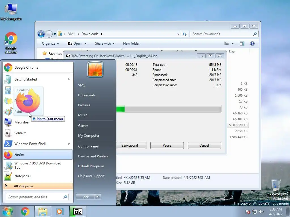Click the taskbar clock
290x217 pixels.
tap(276, 212)
